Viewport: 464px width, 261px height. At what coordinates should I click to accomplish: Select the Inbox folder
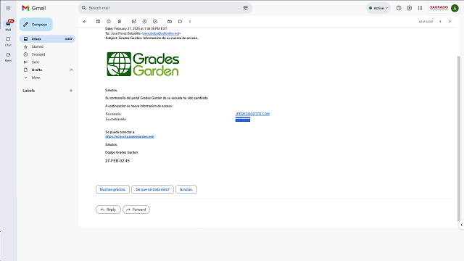pos(47,38)
